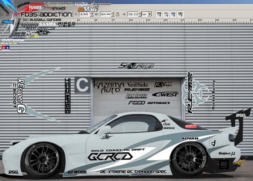
Task: Select the RE Super G decal graphic
Action: 21,96
